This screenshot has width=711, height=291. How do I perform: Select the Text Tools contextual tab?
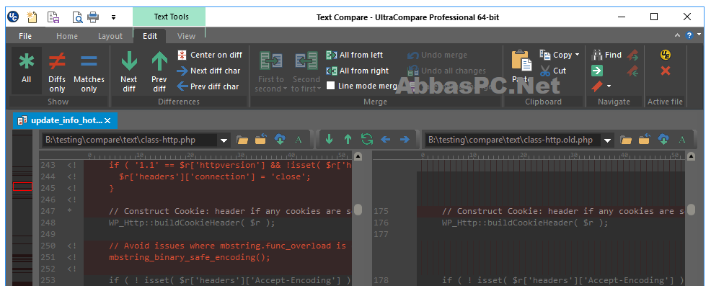click(x=169, y=17)
